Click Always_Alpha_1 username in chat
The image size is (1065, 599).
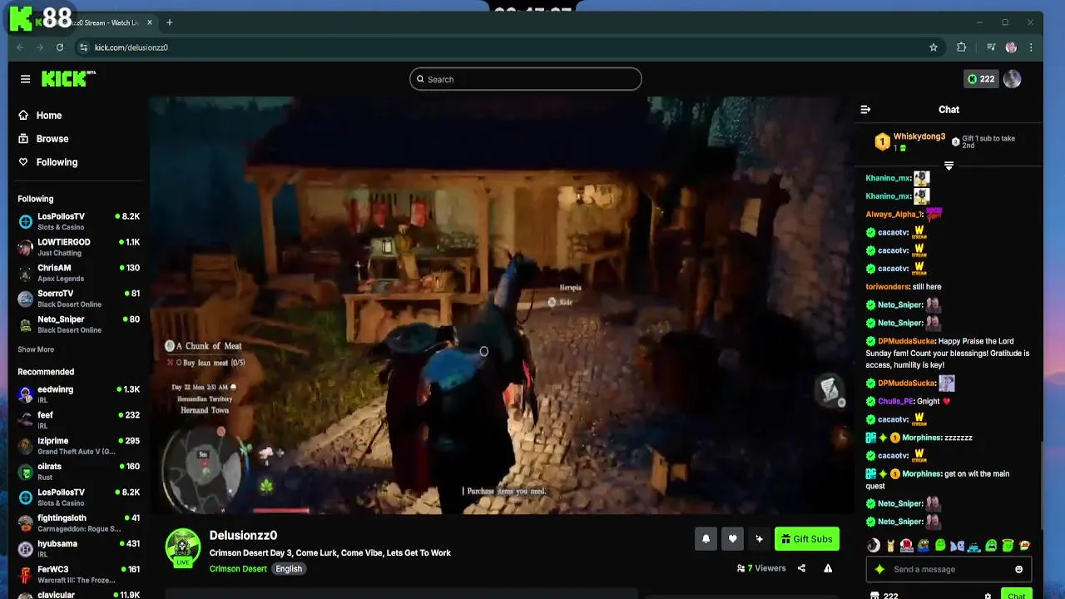tap(894, 215)
